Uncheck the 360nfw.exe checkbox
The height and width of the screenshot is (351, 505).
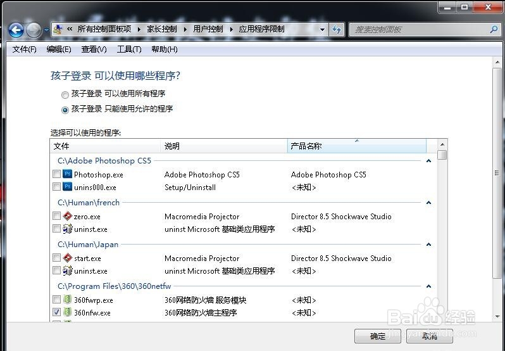point(57,312)
